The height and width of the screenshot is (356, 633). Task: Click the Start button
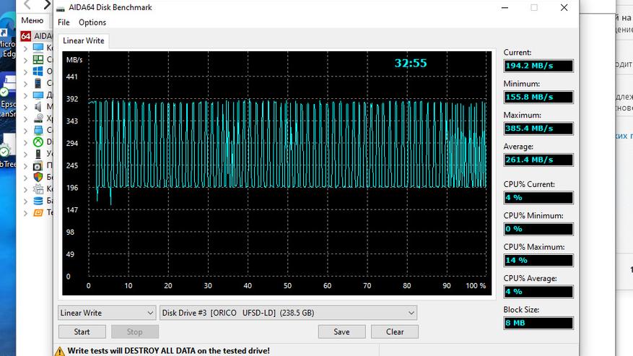click(x=82, y=331)
